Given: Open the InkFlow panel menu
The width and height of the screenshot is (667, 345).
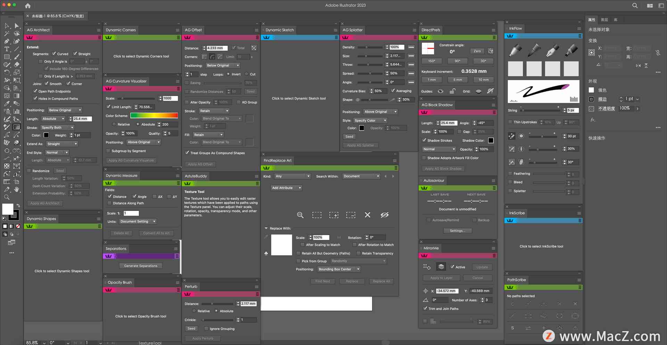Looking at the screenshot, I should tap(579, 28).
